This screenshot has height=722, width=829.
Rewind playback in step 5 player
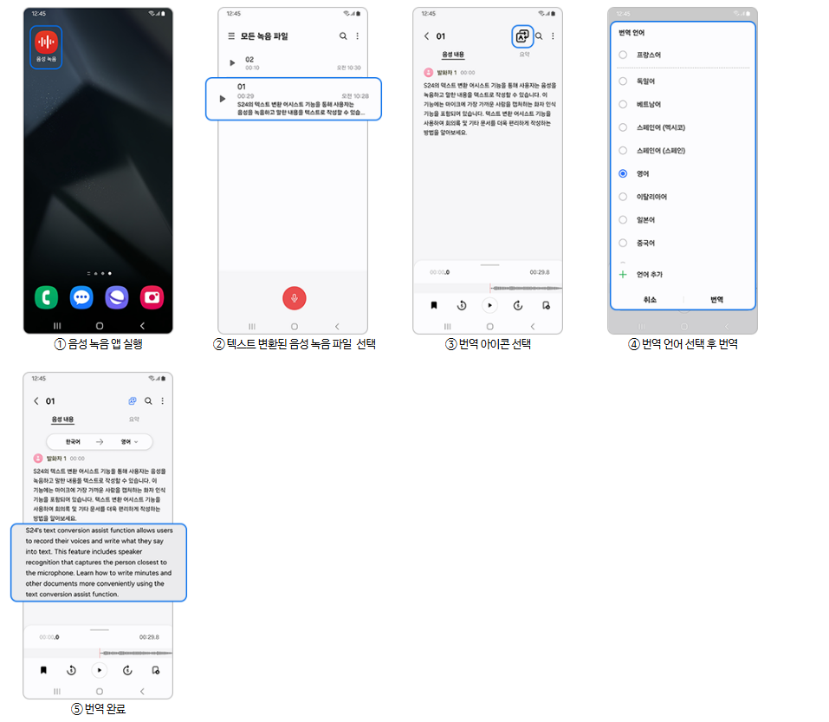(x=71, y=670)
